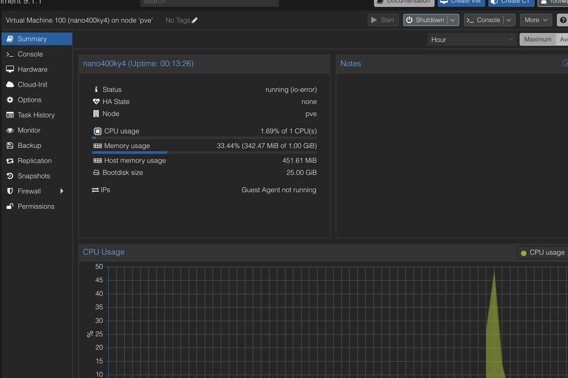The height and width of the screenshot is (378, 568).
Task: Open the Options section
Action: (x=36, y=100)
